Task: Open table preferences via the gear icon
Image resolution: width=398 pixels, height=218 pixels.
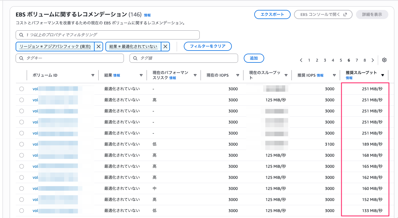Action: 384,60
